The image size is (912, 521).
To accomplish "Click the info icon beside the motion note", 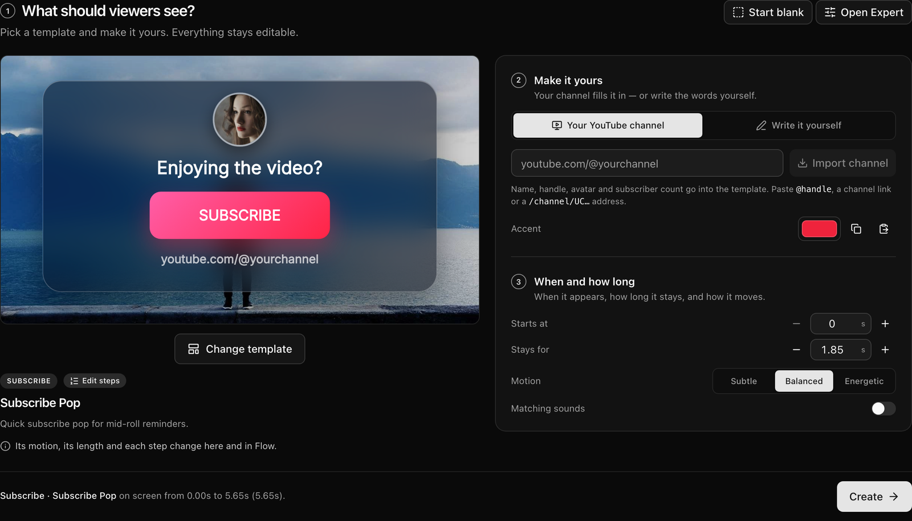I will coord(5,446).
